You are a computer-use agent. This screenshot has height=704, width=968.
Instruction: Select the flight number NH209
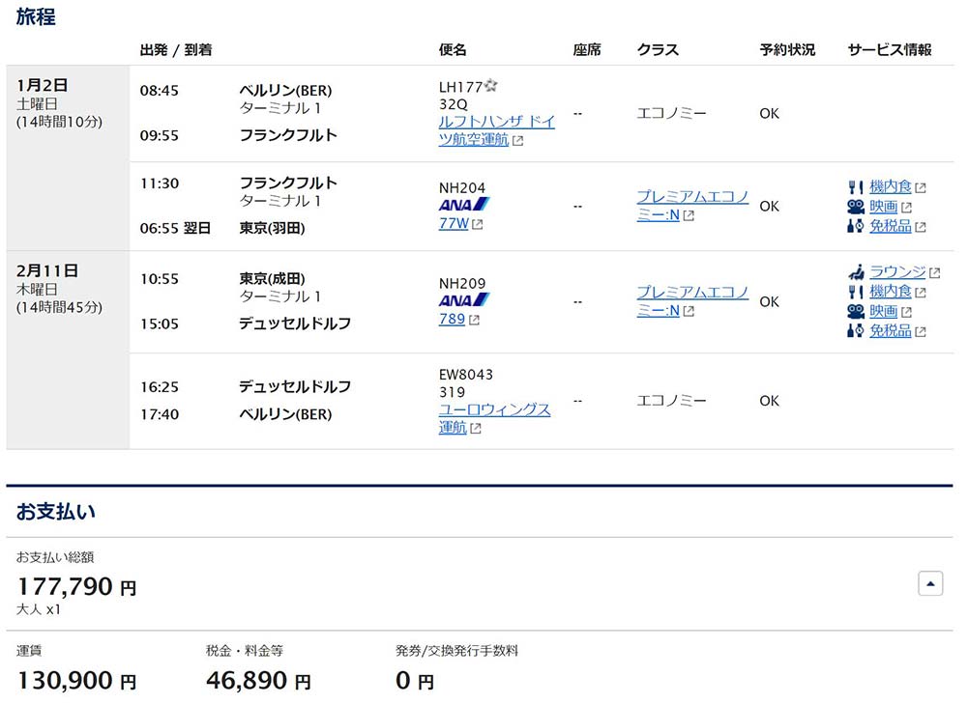pos(462,283)
